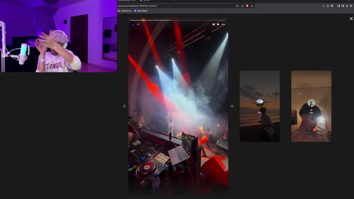
Task: Close the story viewer with the X
Action: tap(351, 19)
